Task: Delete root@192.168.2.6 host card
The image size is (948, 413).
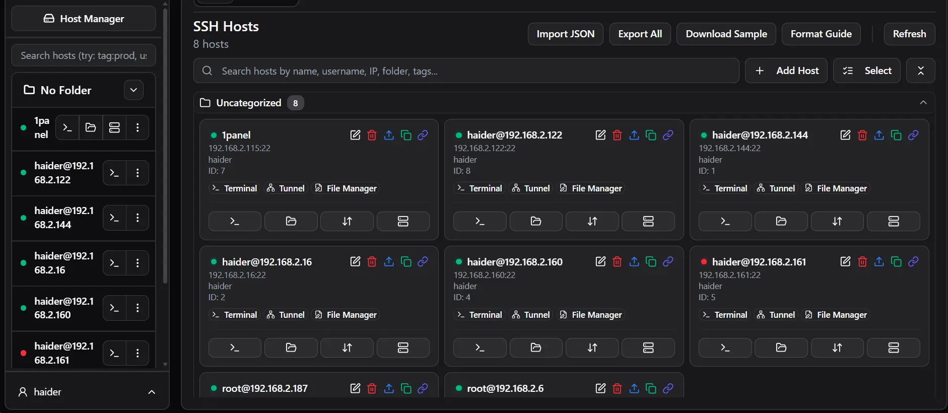Action: (617, 388)
